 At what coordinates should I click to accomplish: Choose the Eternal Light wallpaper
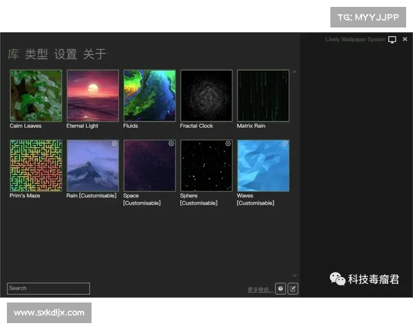coord(92,96)
